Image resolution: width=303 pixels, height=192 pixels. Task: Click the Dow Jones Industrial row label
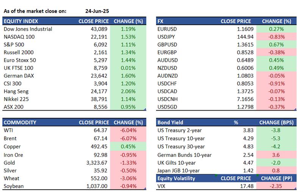(x=28, y=29)
